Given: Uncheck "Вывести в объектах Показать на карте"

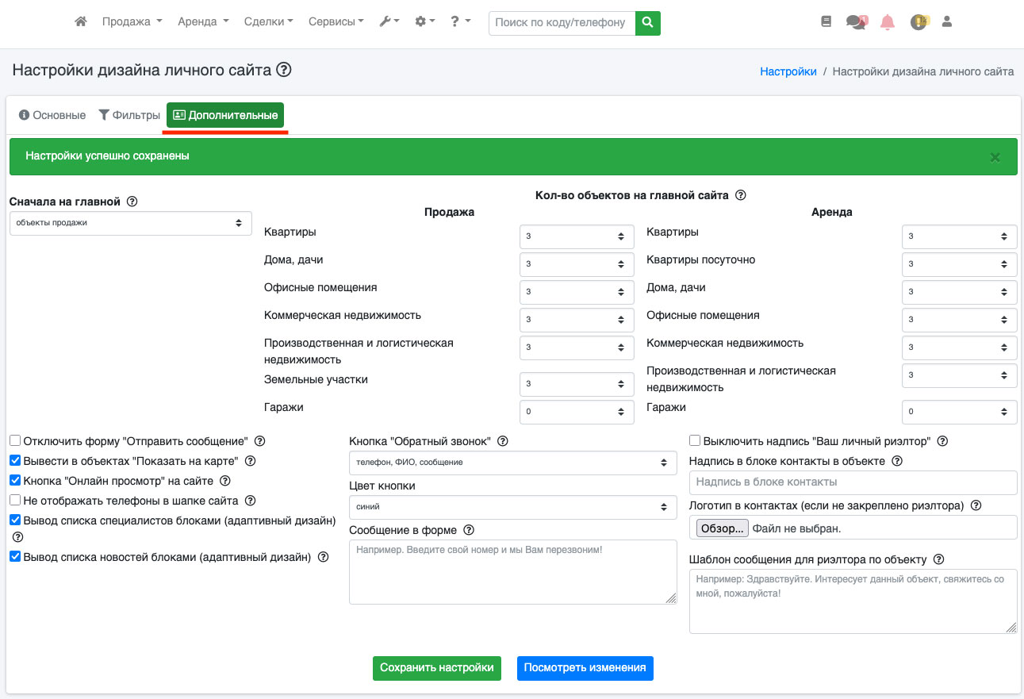Looking at the screenshot, I should tap(15, 461).
